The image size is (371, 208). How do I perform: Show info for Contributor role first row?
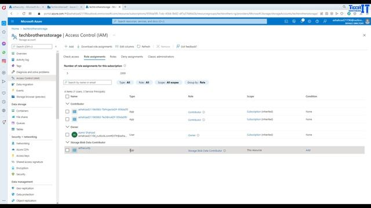(203, 112)
